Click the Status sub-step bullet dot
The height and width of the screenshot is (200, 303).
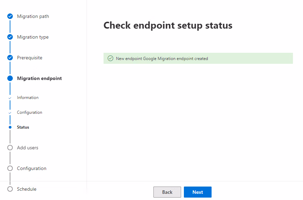10,127
